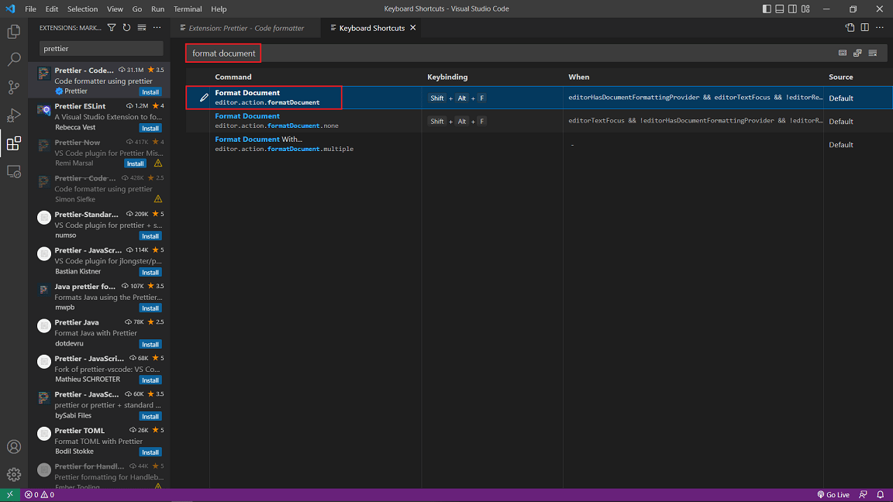Image resolution: width=893 pixels, height=502 pixels.
Task: Open Prettier TOML extension entry
Action: pos(99,441)
